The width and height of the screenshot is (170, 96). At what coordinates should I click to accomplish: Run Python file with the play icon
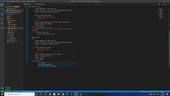coord(162,4)
